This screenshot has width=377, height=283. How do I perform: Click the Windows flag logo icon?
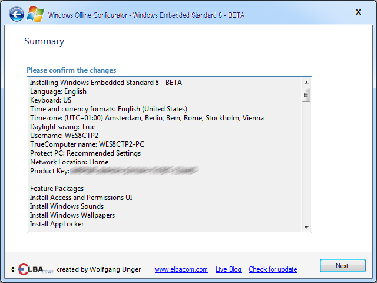35,14
